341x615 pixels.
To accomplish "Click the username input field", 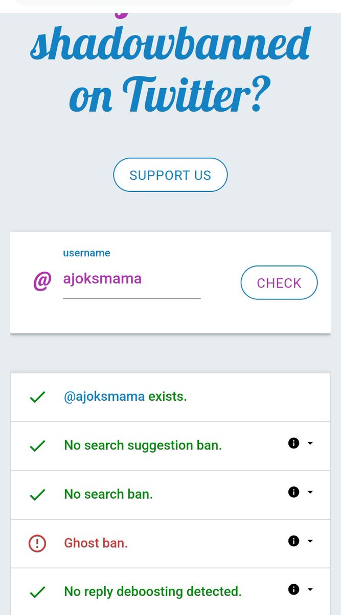I will click(132, 279).
